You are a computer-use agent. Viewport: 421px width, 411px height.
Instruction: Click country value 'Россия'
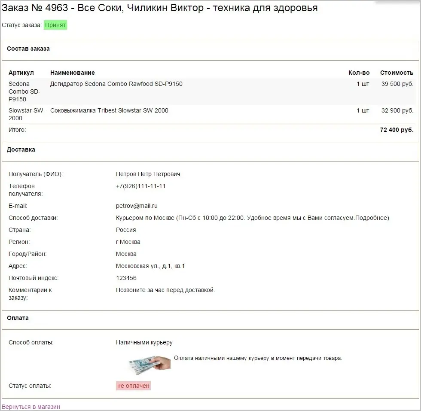click(126, 230)
